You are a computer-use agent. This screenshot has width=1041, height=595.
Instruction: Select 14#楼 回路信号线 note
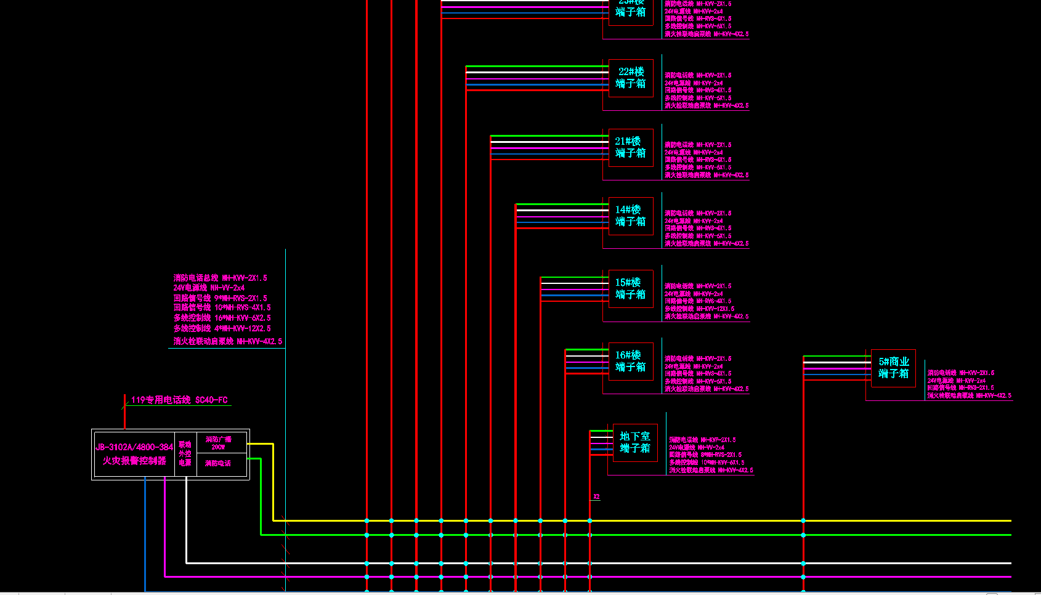[698, 228]
